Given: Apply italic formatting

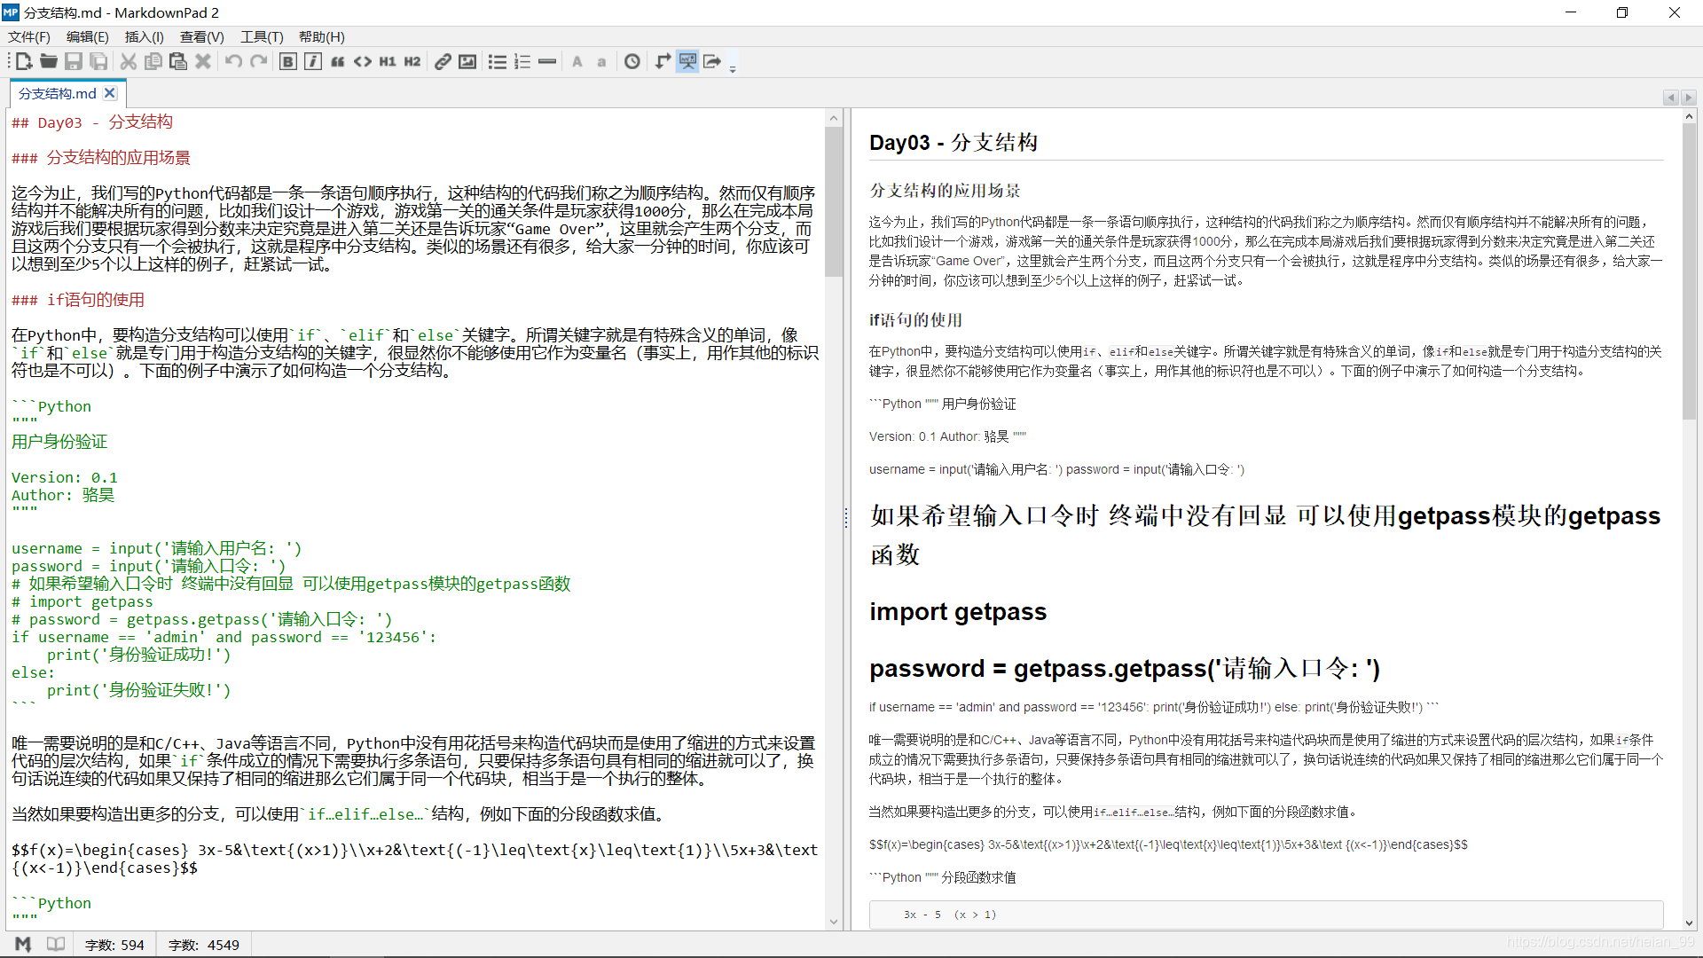Looking at the screenshot, I should (x=313, y=61).
